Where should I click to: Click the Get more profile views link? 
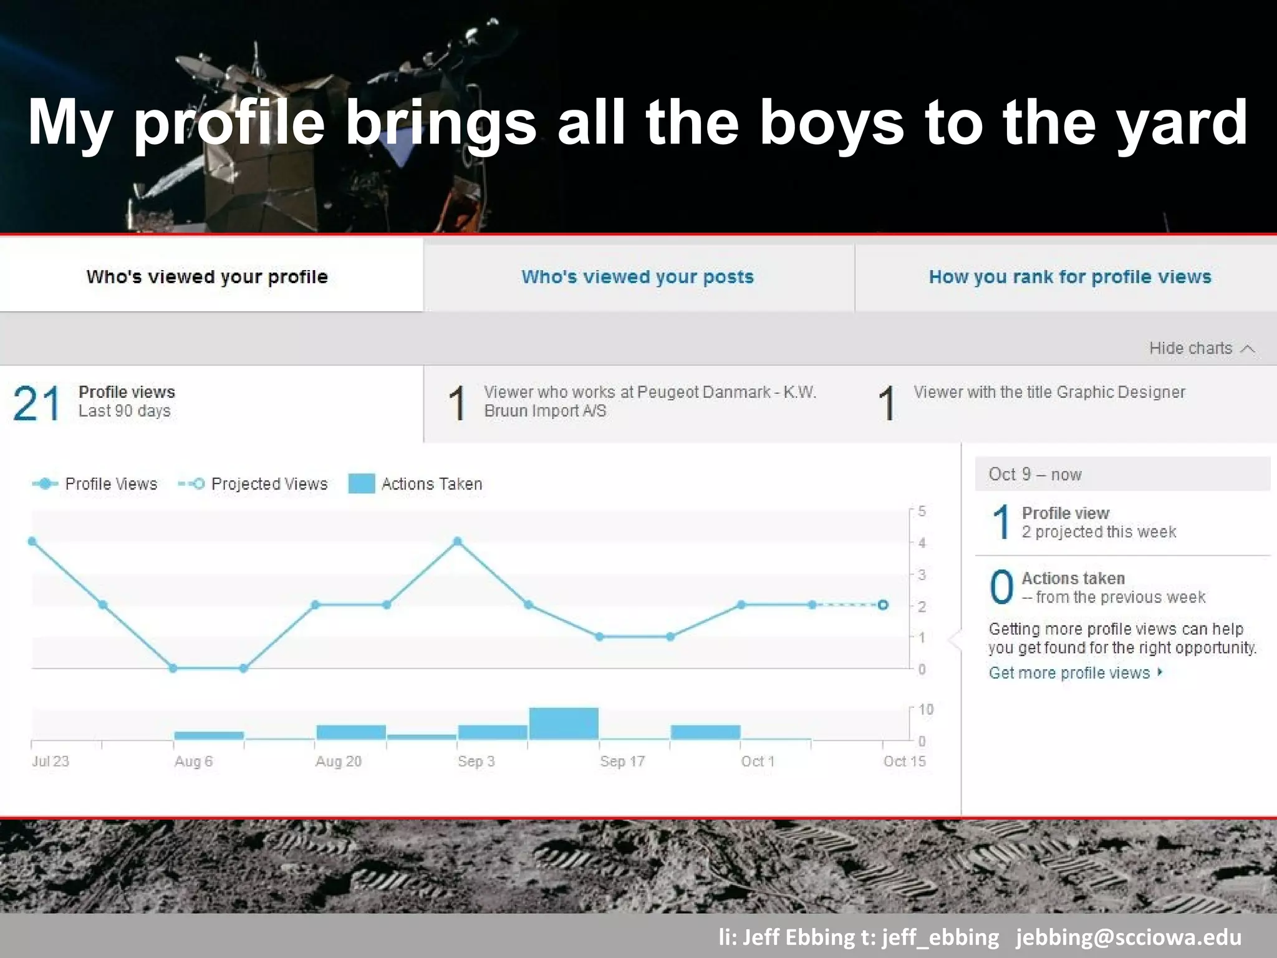1069,673
